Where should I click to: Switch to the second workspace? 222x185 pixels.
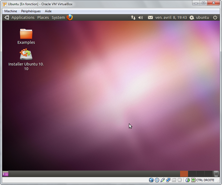(192, 174)
